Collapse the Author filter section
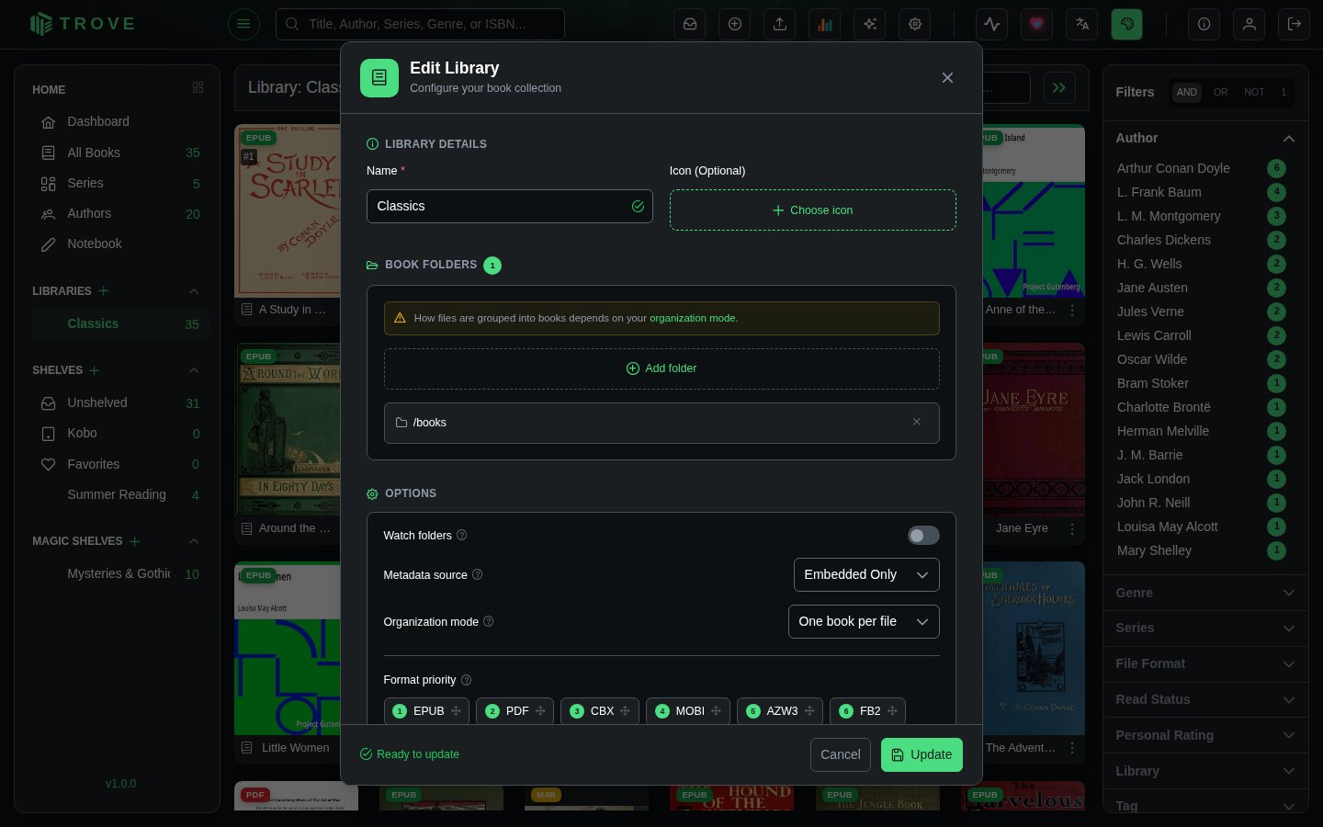 coord(1205,138)
